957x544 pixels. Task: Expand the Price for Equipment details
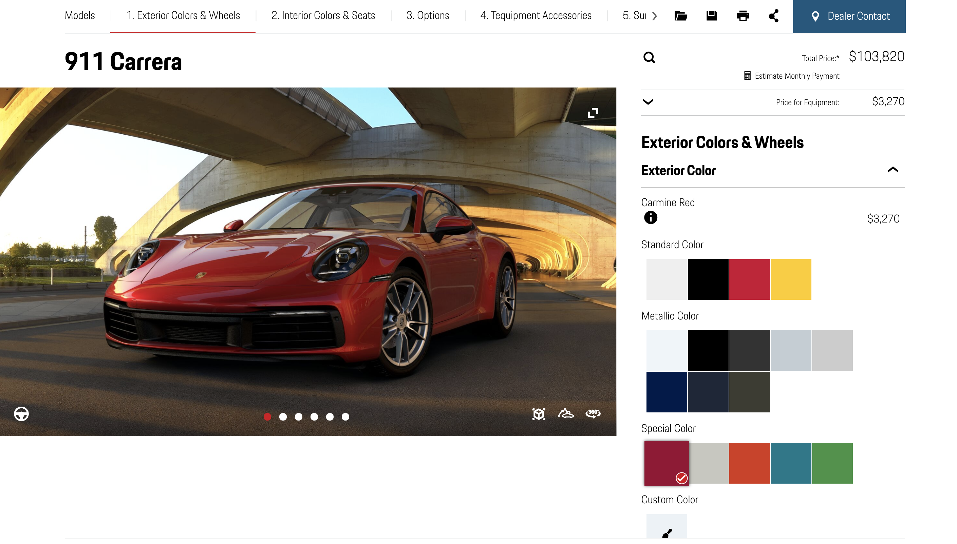pos(648,102)
